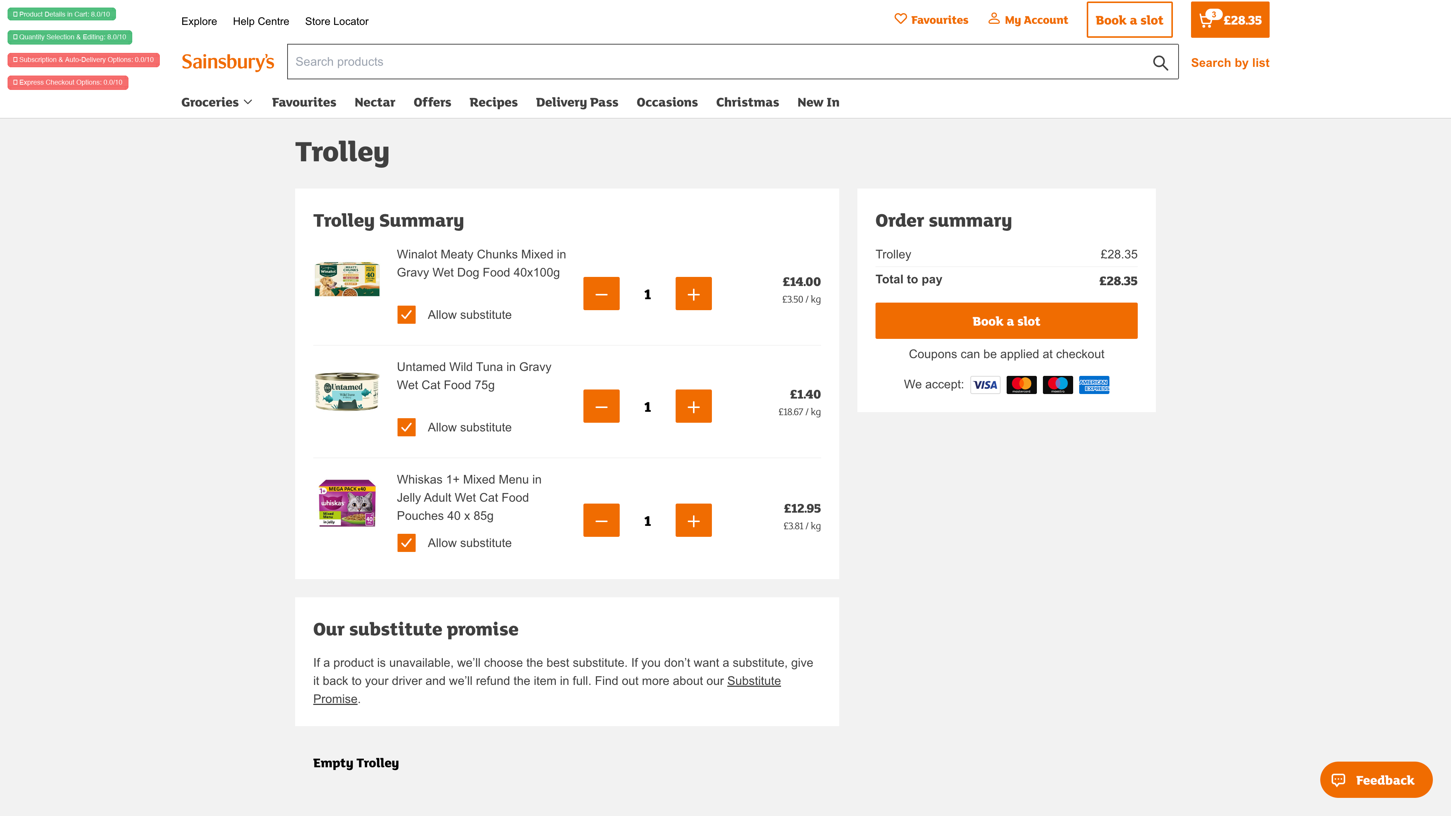Screen dimensions: 1451x816
Task: Untick Allow substitute for Untamed Wild Tuna
Action: (406, 427)
